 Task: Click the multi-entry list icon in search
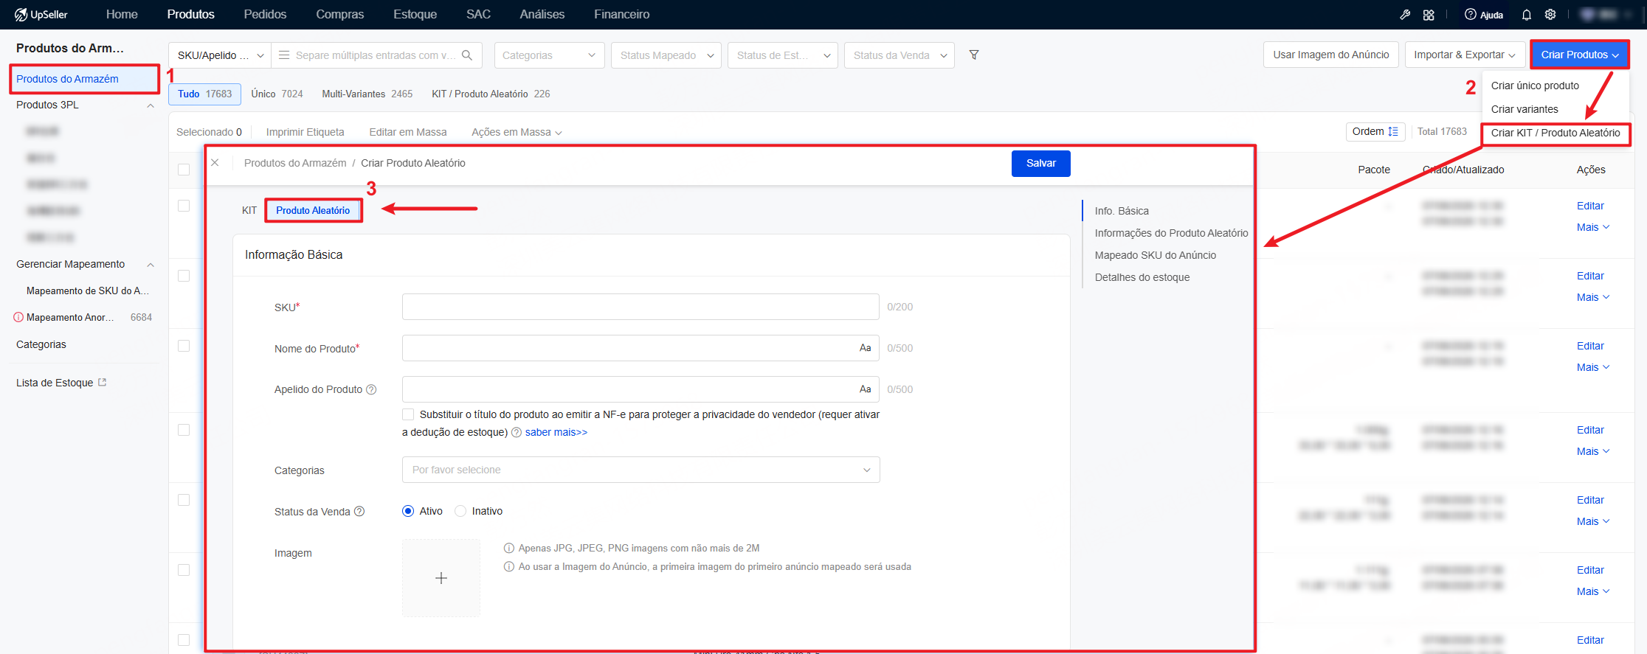(284, 55)
